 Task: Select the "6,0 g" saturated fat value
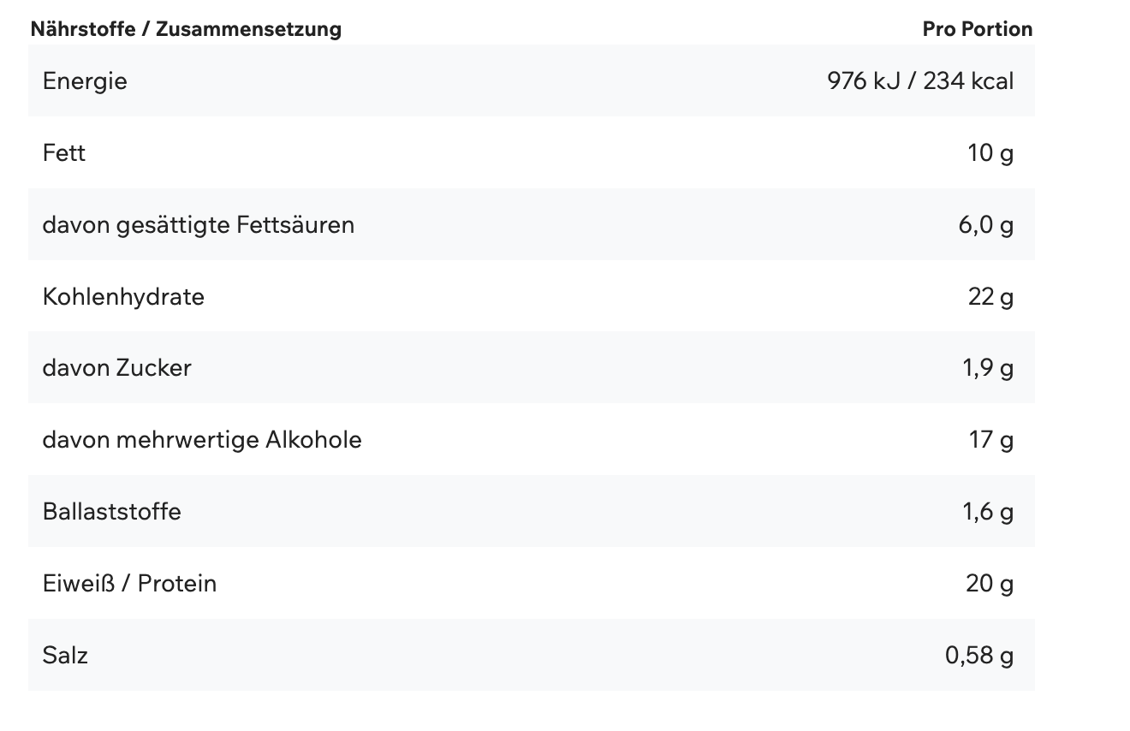(986, 225)
